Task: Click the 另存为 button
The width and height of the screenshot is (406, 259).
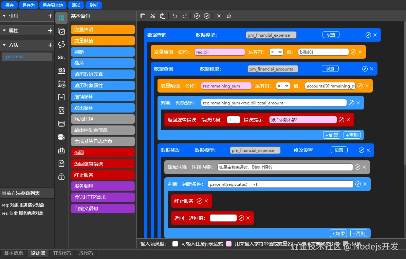Action: [x=29, y=5]
